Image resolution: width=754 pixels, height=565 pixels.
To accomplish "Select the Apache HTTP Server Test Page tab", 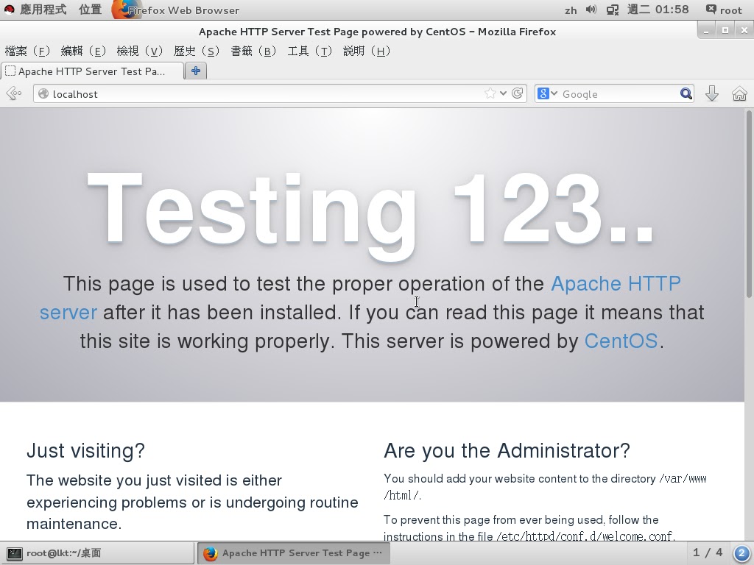I will [x=92, y=71].
